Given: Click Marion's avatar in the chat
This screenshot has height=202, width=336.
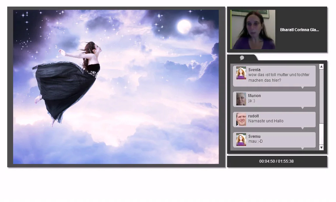Looking at the screenshot, I should pos(241,99).
